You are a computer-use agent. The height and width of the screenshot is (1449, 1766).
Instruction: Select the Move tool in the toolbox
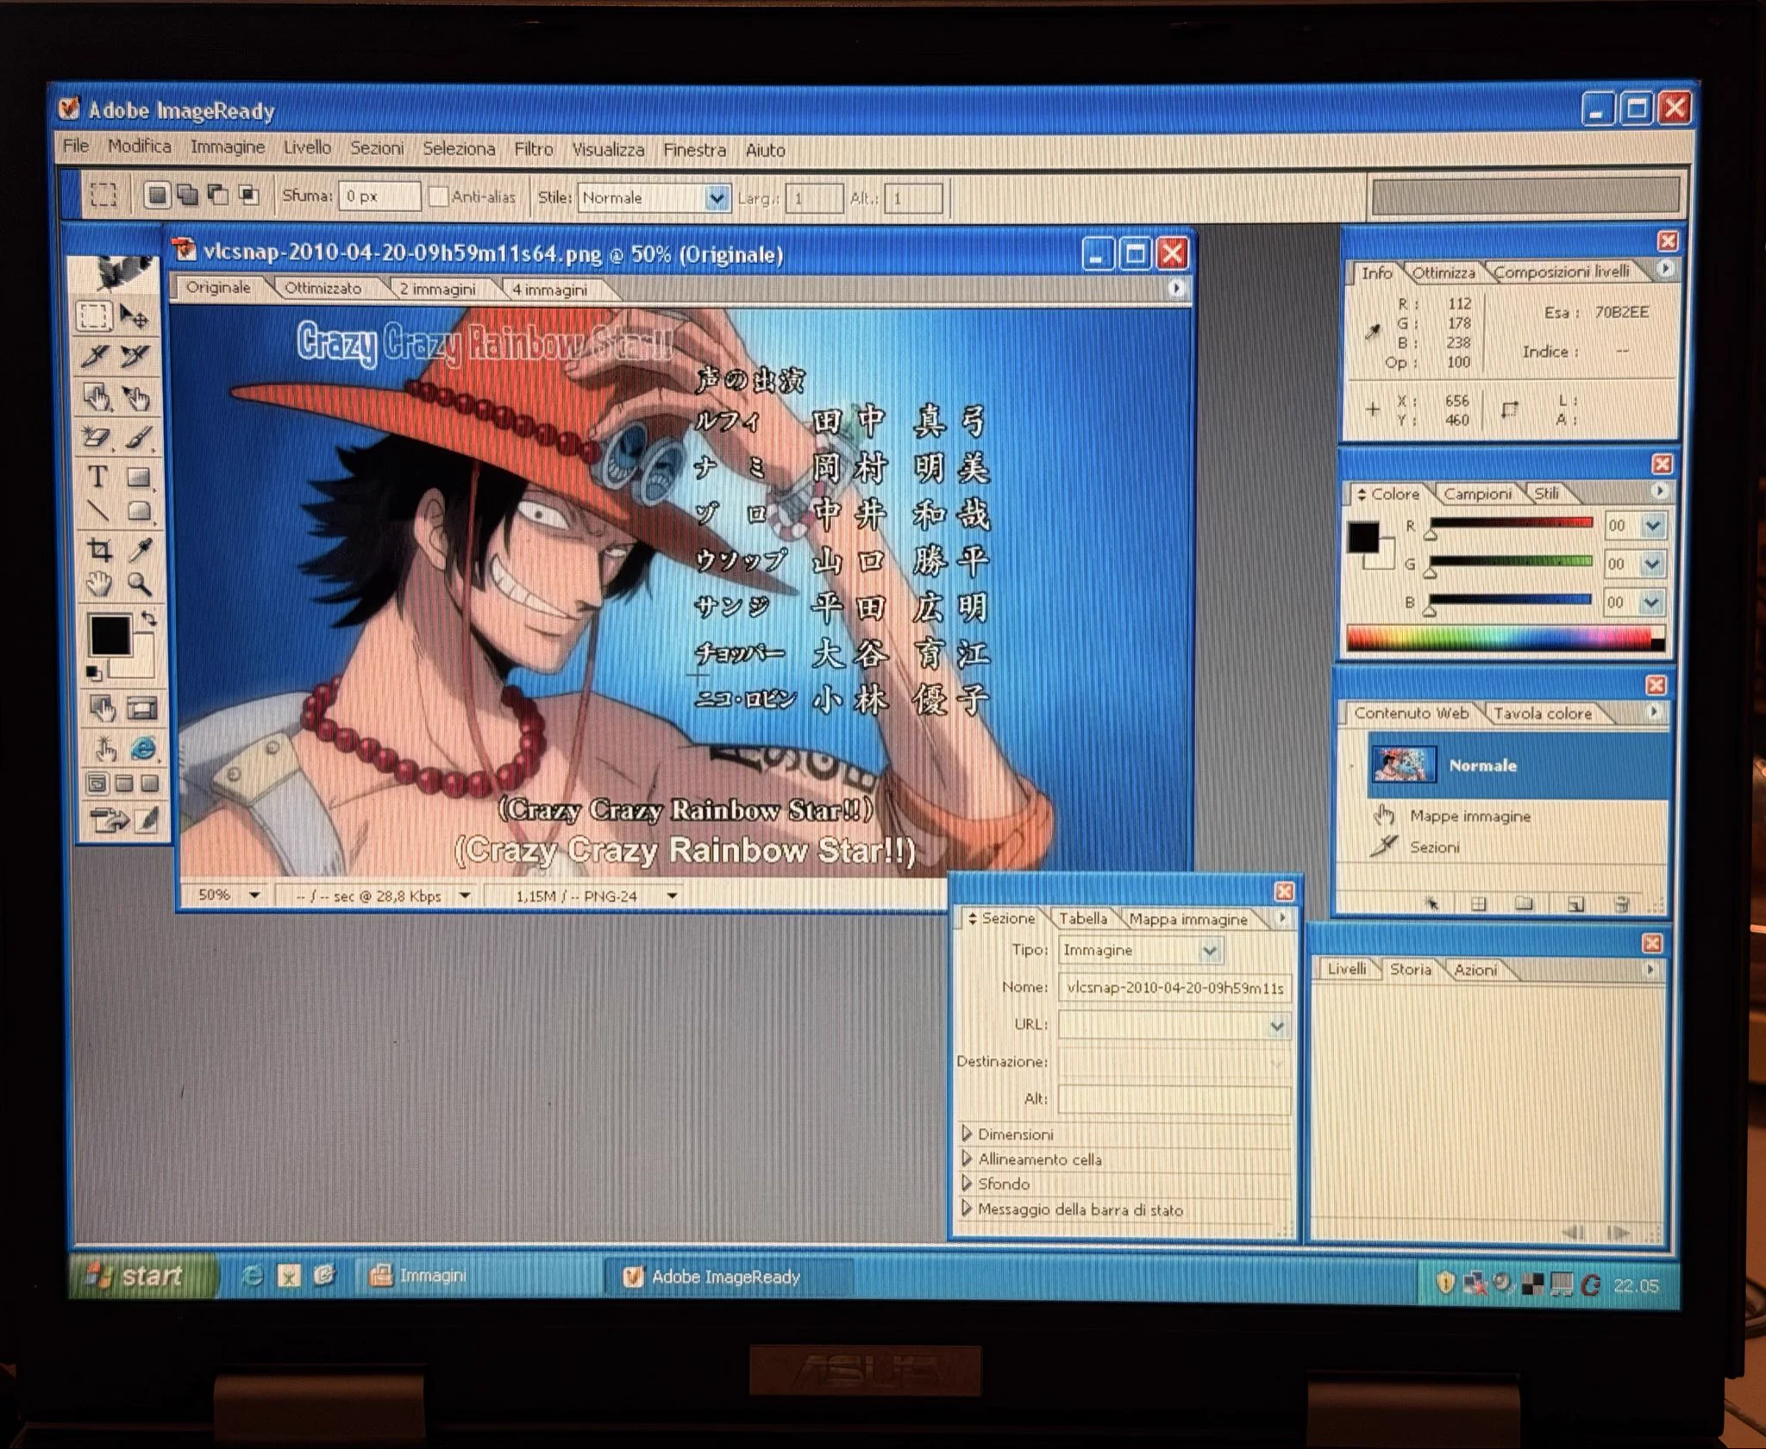pyautogui.click(x=135, y=316)
